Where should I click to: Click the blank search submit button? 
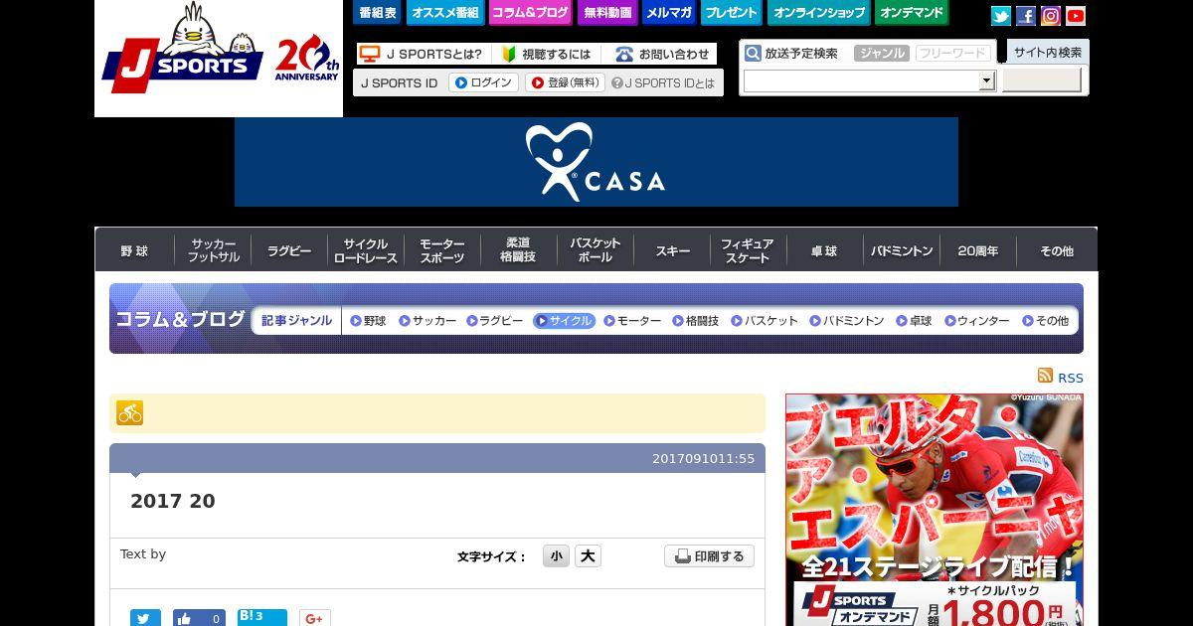click(1041, 80)
